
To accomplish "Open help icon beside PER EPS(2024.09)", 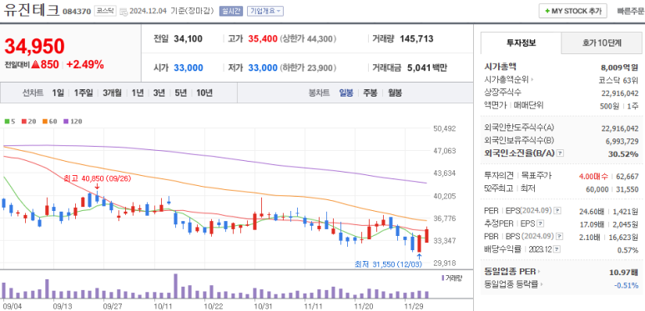I will pos(557,211).
